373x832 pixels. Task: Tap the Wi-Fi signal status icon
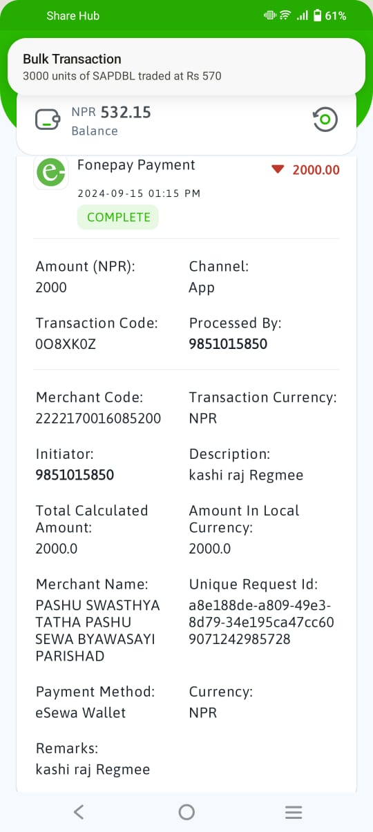pos(285,15)
